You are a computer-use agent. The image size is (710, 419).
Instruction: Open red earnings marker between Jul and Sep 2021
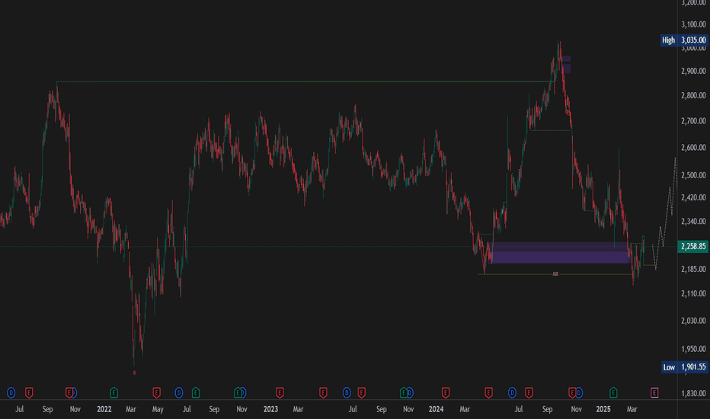29,393
